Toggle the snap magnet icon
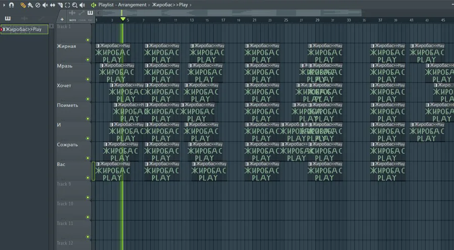Screen dimensions: 454x250 11,5
